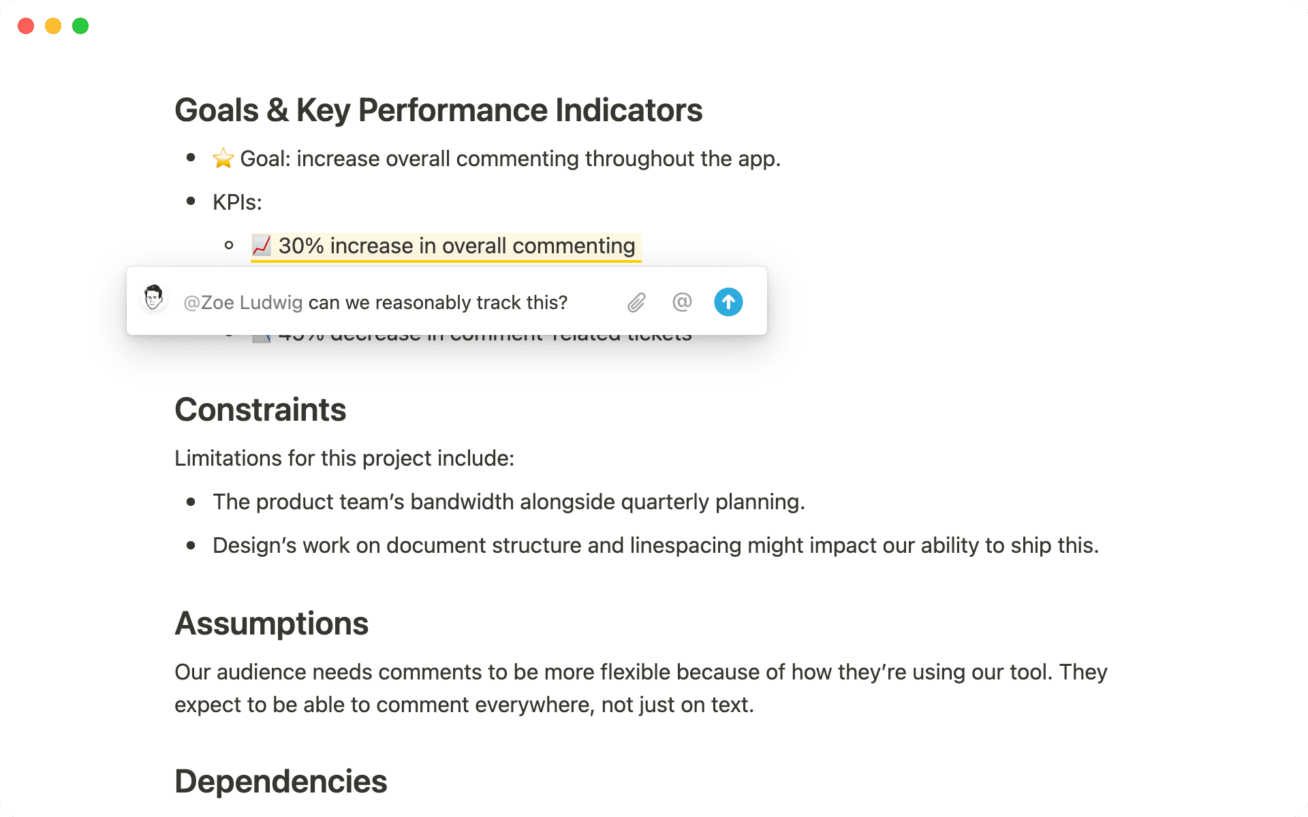This screenshot has width=1308, height=817.
Task: Click the Assumptions heading
Action: 271,622
